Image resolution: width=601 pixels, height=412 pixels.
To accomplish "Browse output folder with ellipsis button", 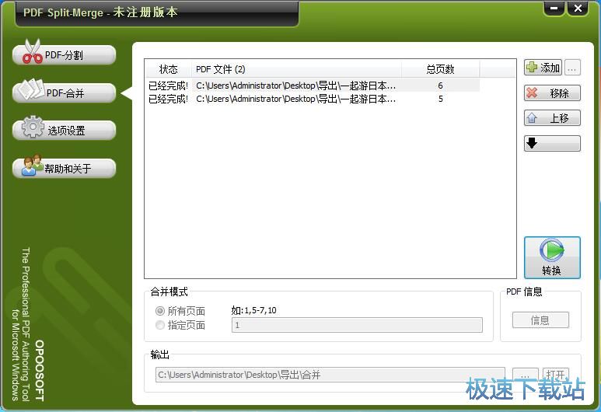I will coord(525,375).
